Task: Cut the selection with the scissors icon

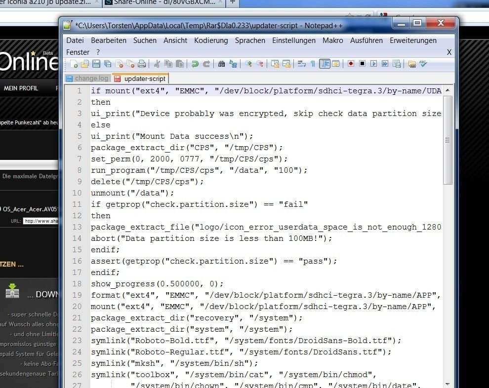Action: point(157,64)
